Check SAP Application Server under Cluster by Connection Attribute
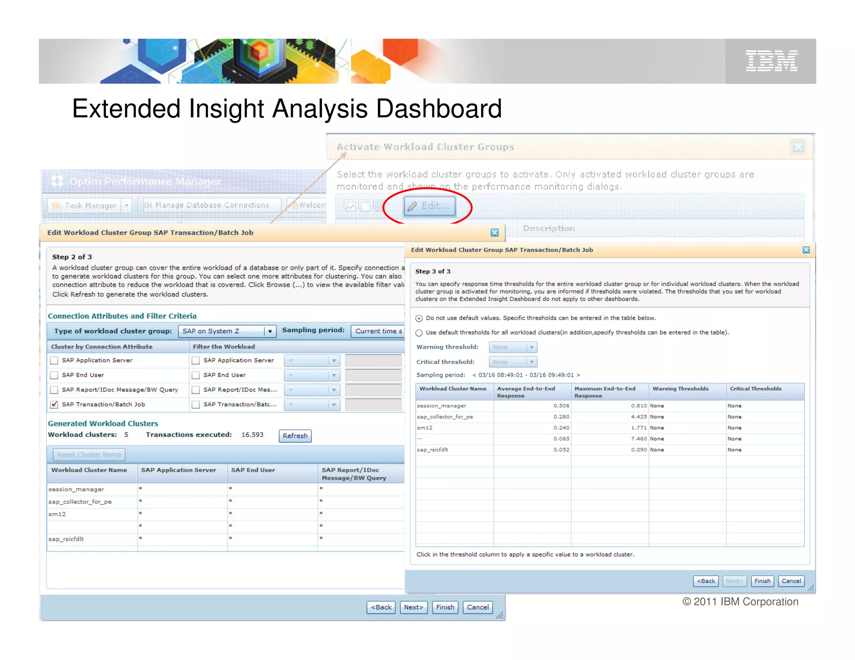Image resolution: width=855 pixels, height=660 pixels. tap(54, 360)
